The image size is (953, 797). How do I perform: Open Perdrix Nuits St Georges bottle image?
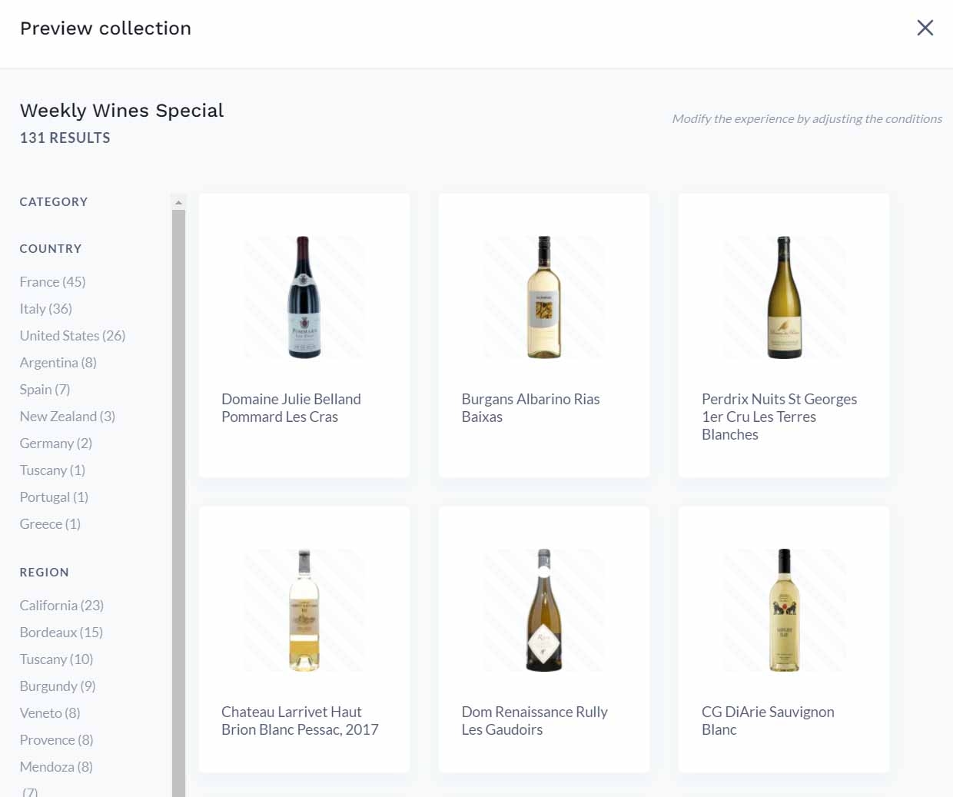784,297
